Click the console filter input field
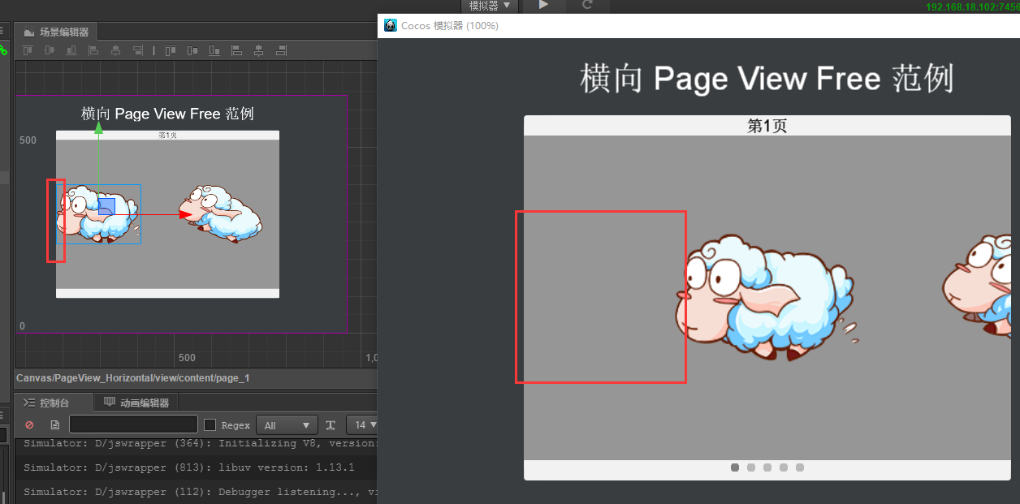Screen dimensions: 1020x504 click(133, 424)
